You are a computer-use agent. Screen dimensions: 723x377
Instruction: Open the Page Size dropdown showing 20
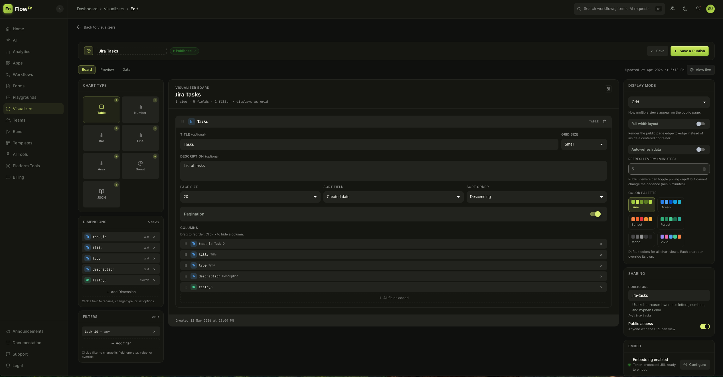click(x=250, y=197)
